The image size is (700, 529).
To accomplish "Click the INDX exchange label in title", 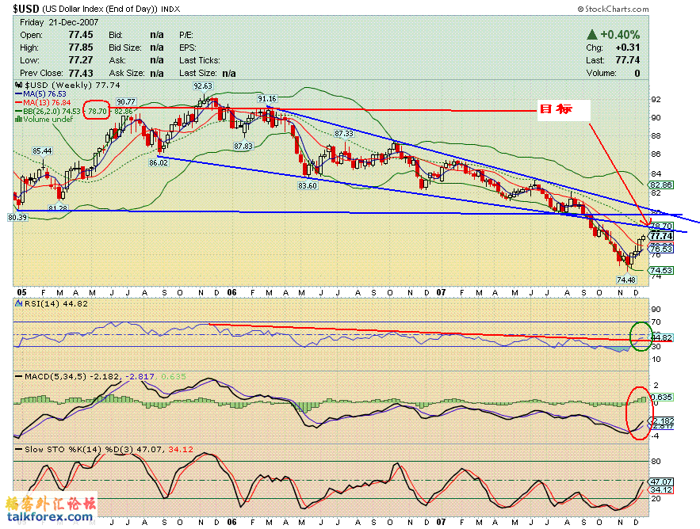I will tap(171, 9).
